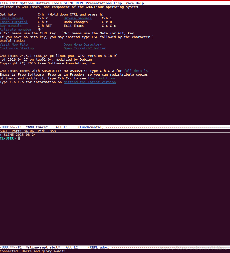The width and height of the screenshot is (230, 253).
Task: Open the Edit menu
Action: [x=14, y=3]
